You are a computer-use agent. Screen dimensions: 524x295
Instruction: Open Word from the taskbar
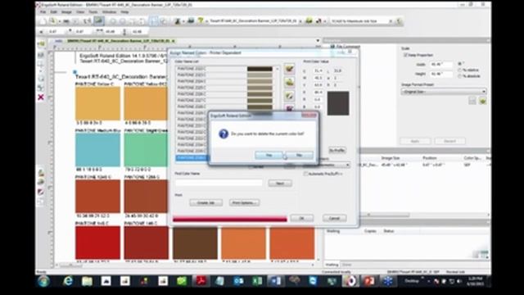276,281
